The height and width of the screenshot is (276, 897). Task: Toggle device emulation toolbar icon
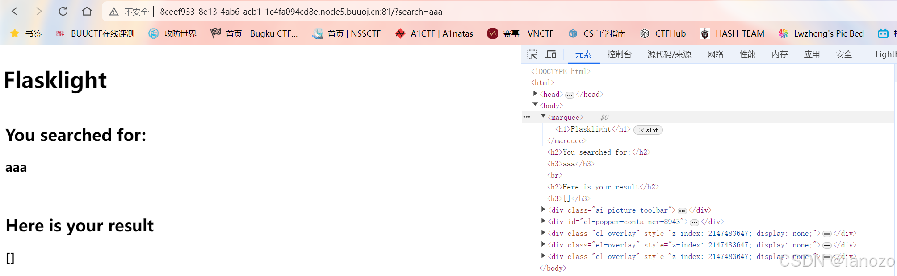pyautogui.click(x=551, y=54)
